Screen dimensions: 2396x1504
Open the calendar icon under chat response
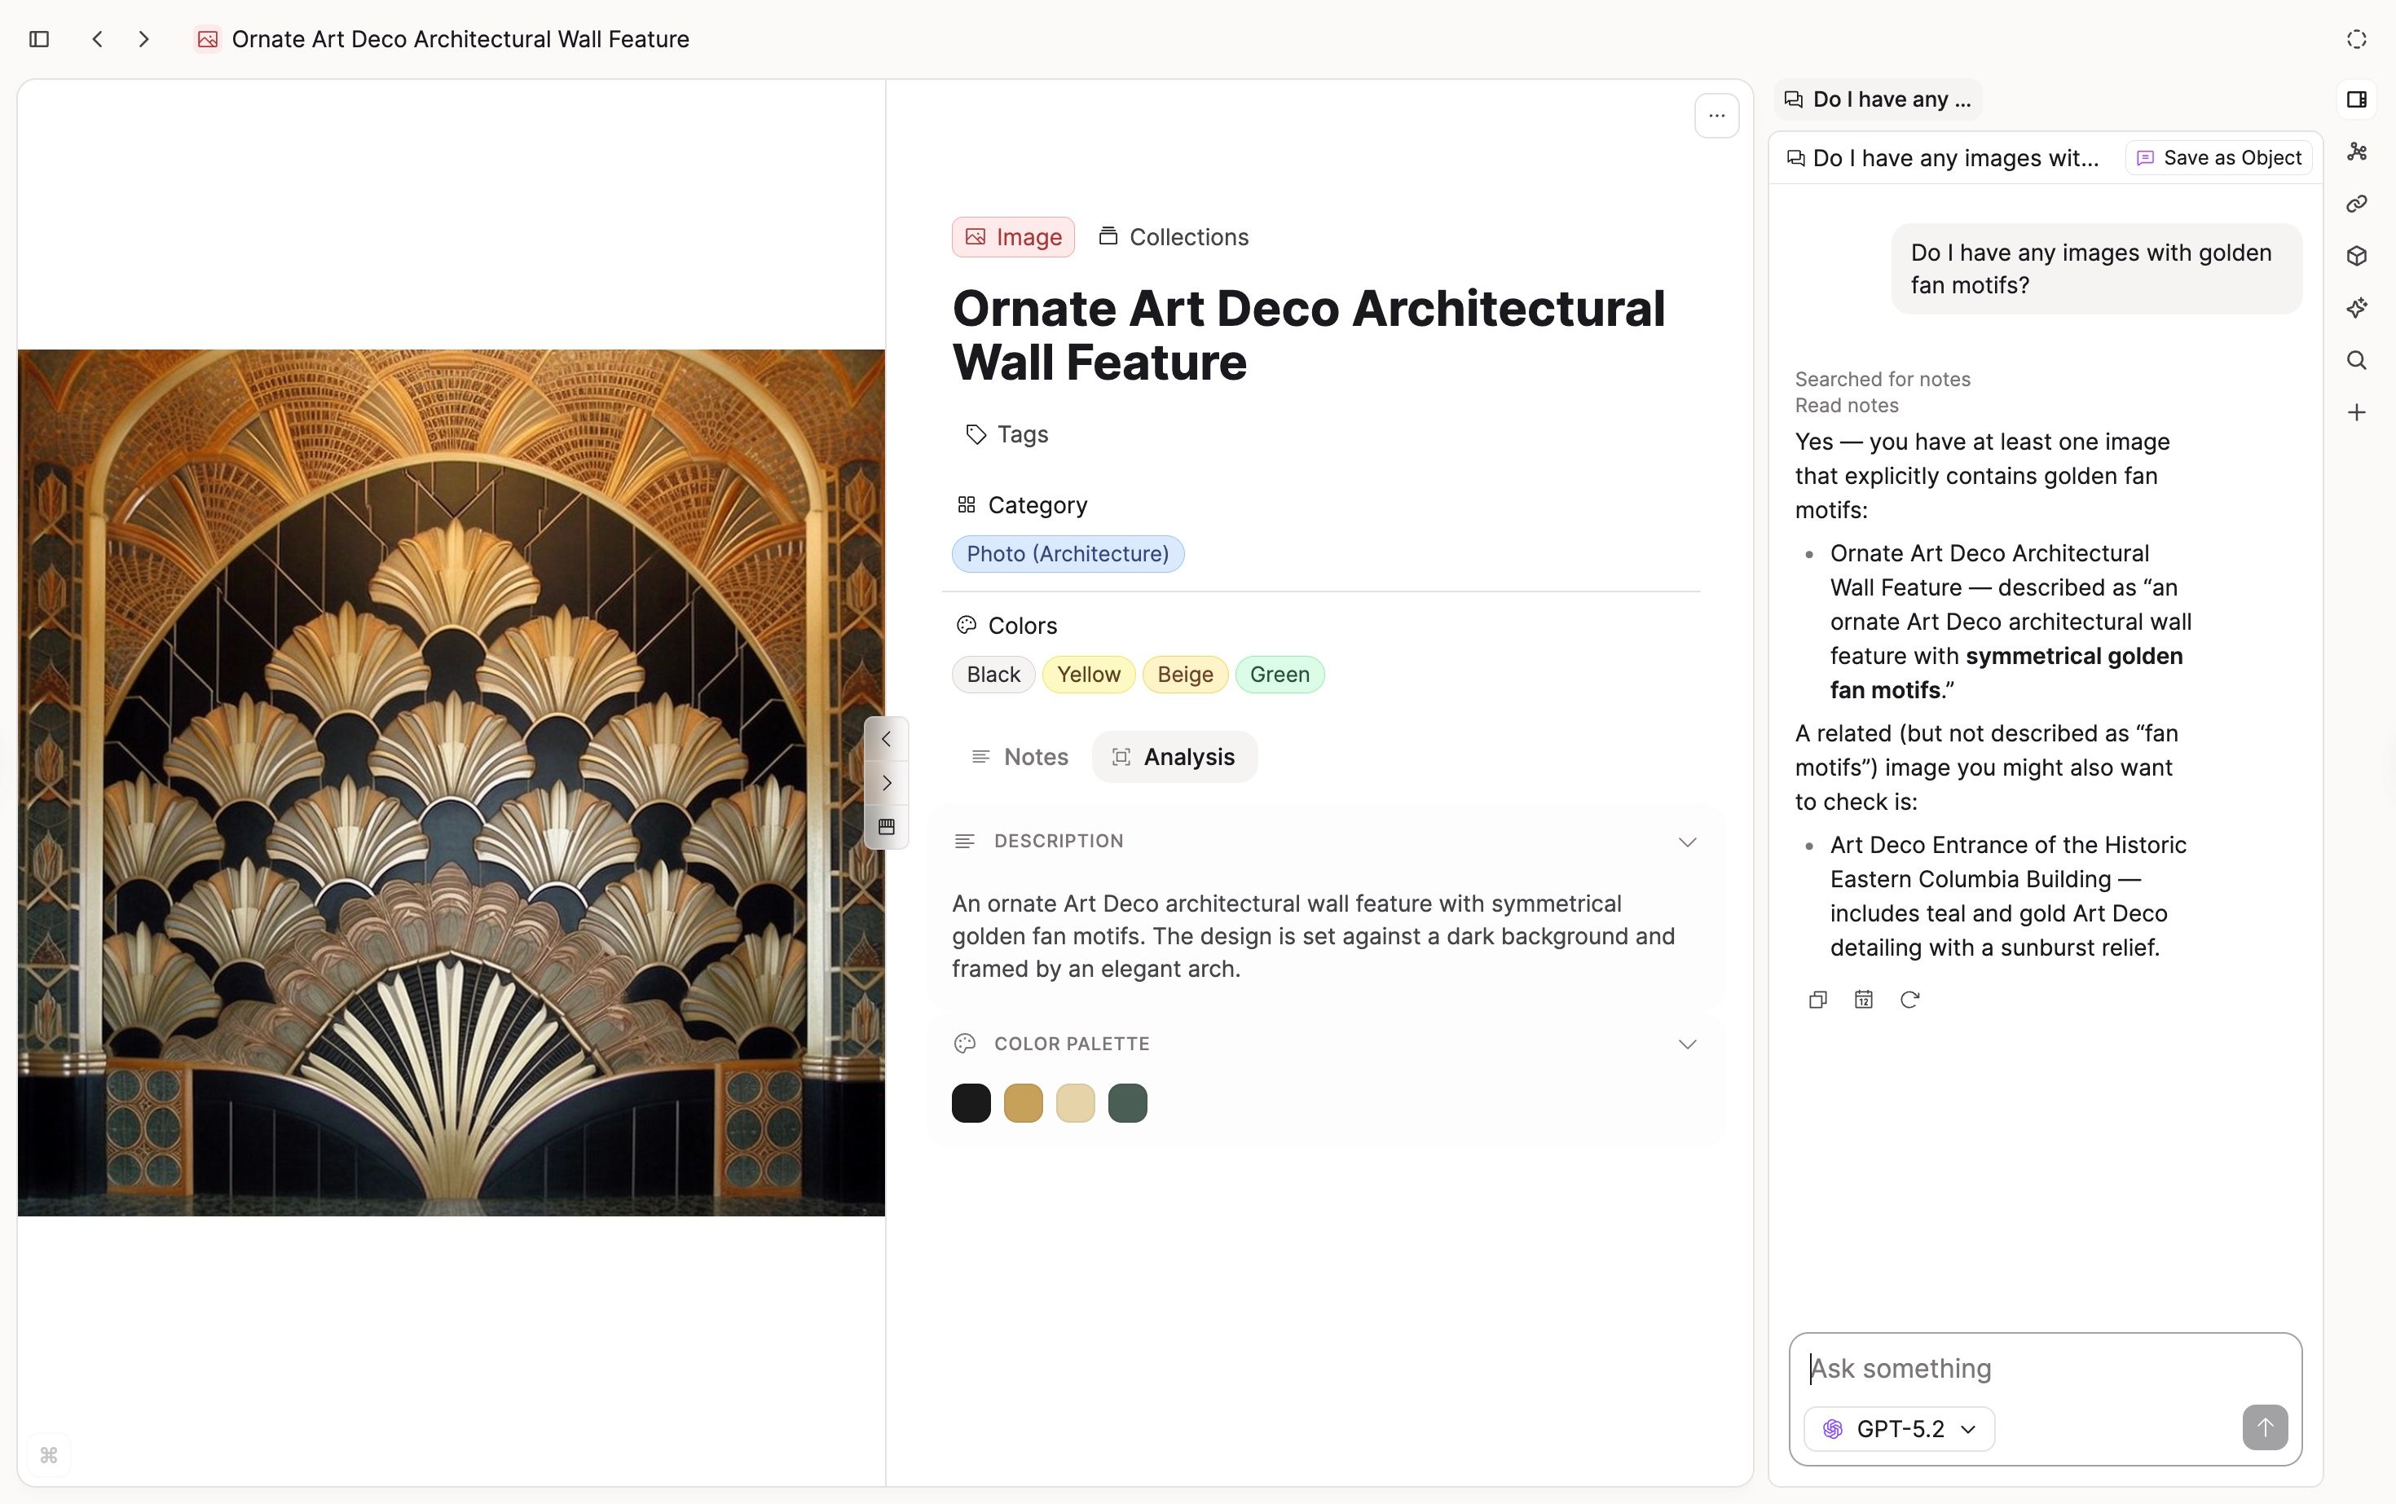pyautogui.click(x=1864, y=1000)
